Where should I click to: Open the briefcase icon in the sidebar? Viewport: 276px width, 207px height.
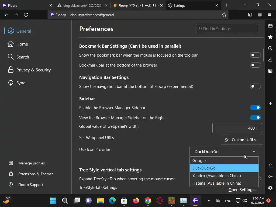270,26
